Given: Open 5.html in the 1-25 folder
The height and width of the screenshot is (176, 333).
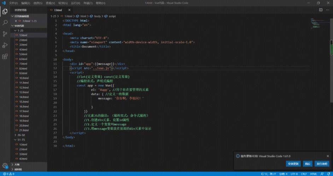Looking at the screenshot, I should 23,54.
